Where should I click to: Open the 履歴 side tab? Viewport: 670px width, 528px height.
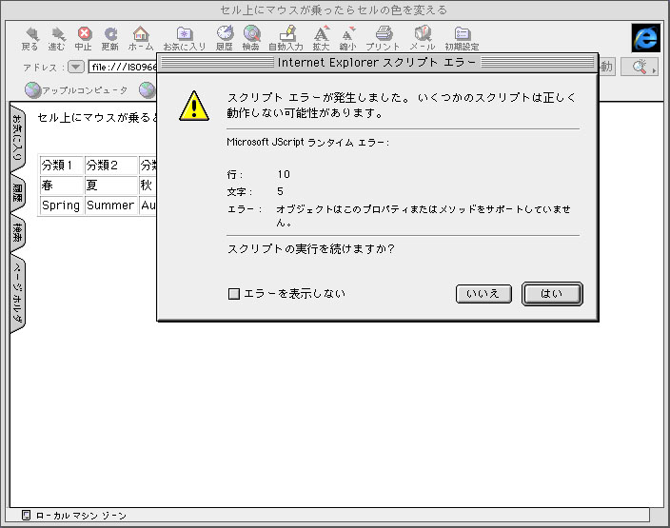[x=17, y=193]
